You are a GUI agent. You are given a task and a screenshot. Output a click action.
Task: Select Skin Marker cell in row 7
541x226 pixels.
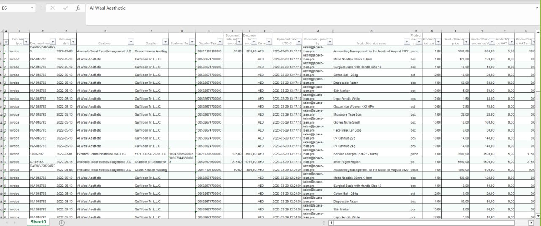(x=371, y=89)
